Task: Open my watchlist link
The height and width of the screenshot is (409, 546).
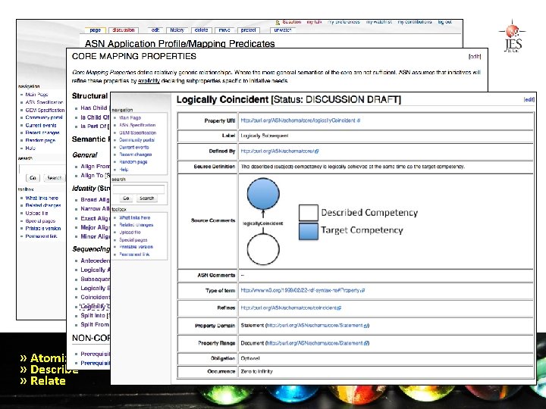Action: (378, 22)
